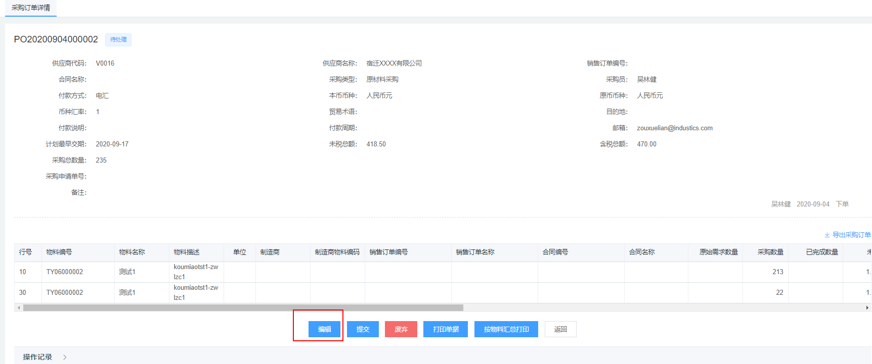Click the 物料编号 column header
Screen dimensions: 872x364
(x=59, y=252)
